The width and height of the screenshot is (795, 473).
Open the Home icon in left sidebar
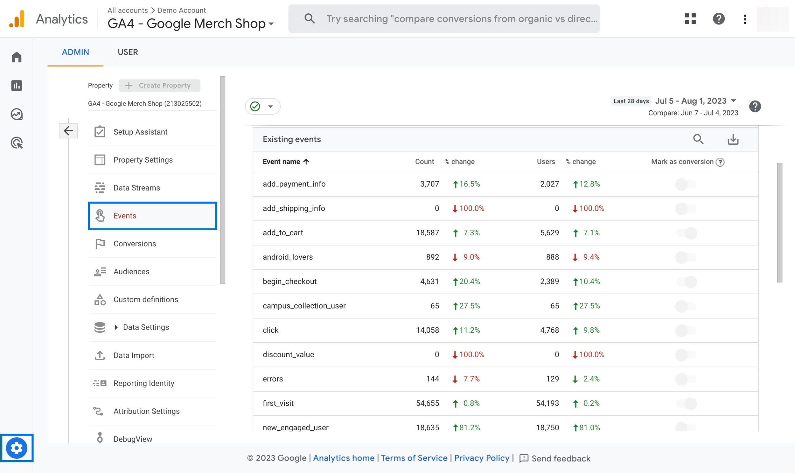(16, 57)
